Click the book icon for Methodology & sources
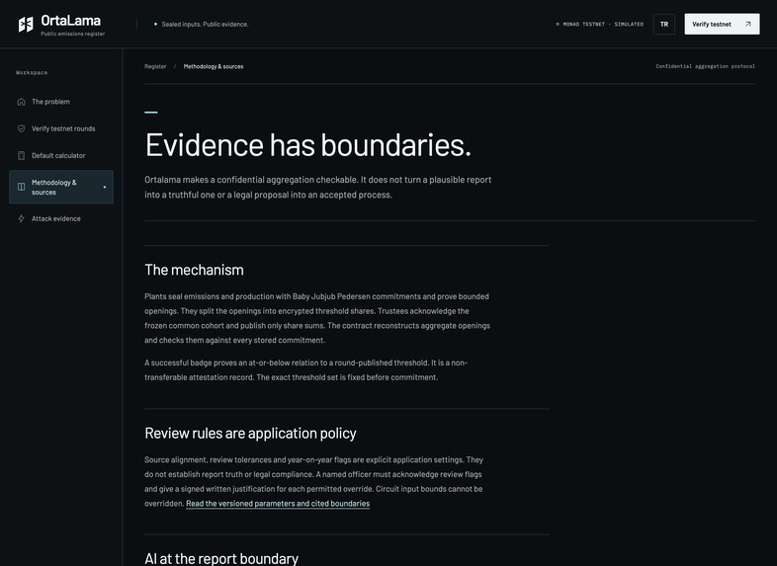777x566 pixels. tap(22, 187)
